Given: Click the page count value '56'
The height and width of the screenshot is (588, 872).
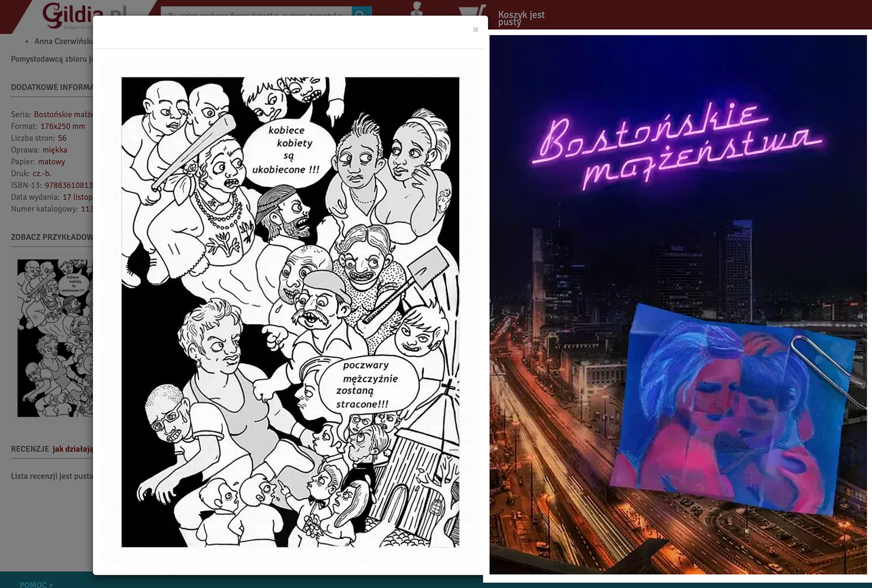Looking at the screenshot, I should point(62,138).
